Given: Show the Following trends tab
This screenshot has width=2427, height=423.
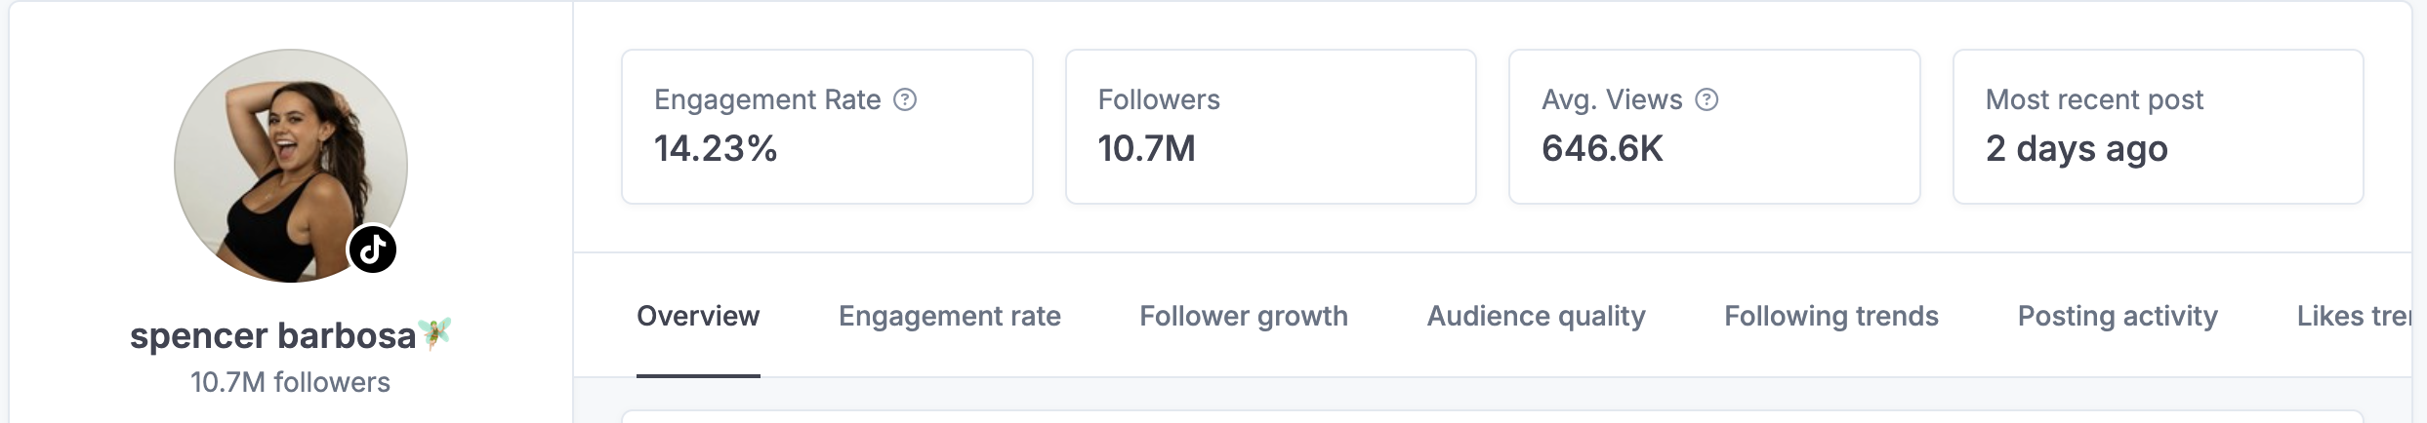Looking at the screenshot, I should pos(1831,316).
